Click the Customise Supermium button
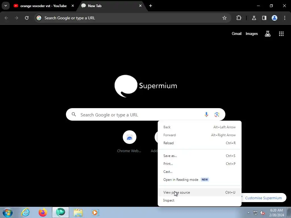This screenshot has width=291, height=218. tap(263, 198)
